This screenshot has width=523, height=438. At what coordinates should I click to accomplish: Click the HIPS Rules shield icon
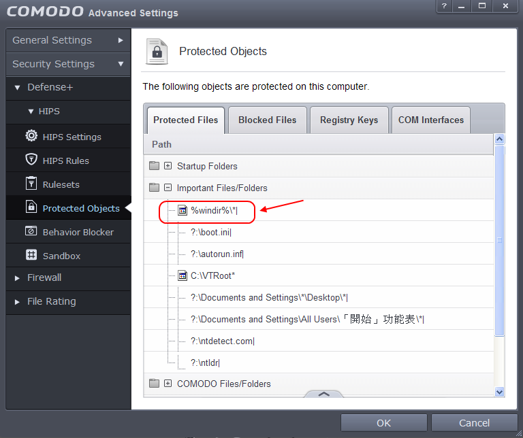31,159
